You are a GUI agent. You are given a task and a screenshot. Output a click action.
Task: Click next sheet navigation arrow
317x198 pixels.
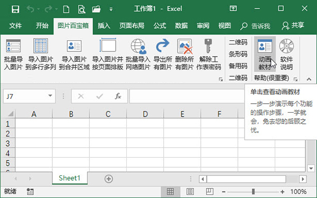[x=30, y=179]
